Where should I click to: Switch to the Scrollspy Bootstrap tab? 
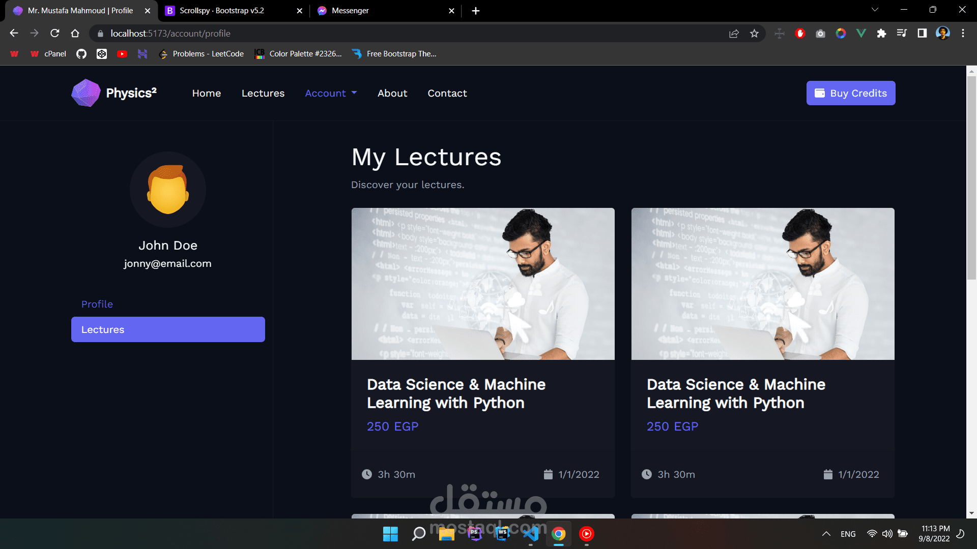(222, 11)
